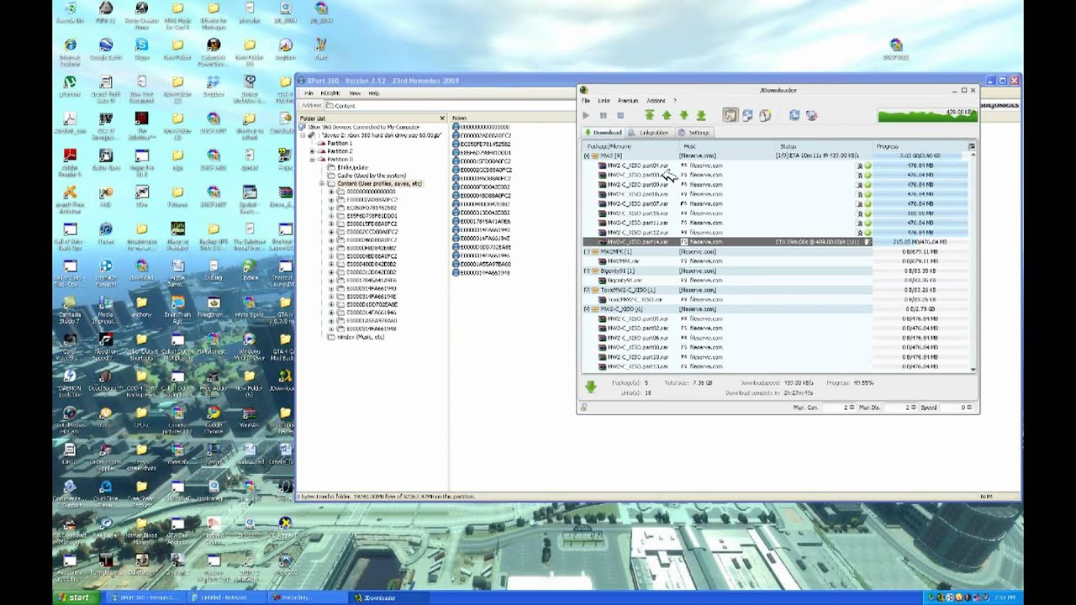Open the JDownloader question-mark help menu
The height and width of the screenshot is (605, 1076).
(674, 101)
